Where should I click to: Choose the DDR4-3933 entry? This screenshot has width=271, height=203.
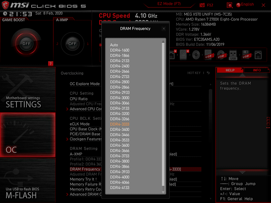pyautogui.click(x=120, y=172)
